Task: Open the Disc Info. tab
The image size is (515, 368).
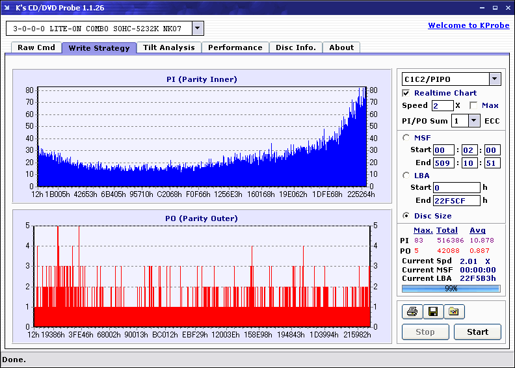Action: tap(295, 47)
